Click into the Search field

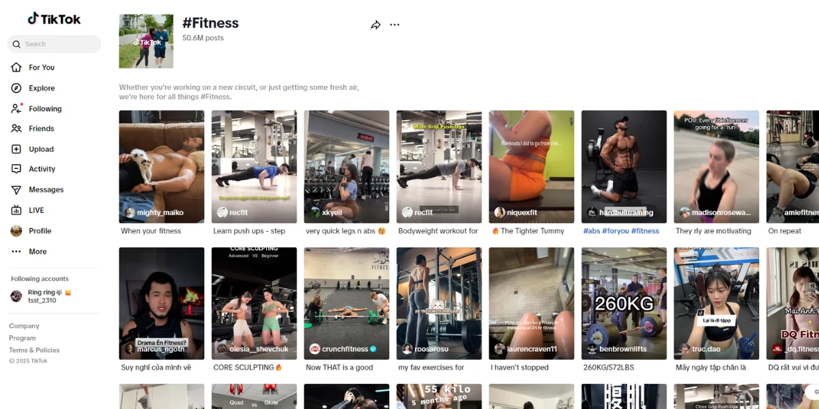(54, 44)
